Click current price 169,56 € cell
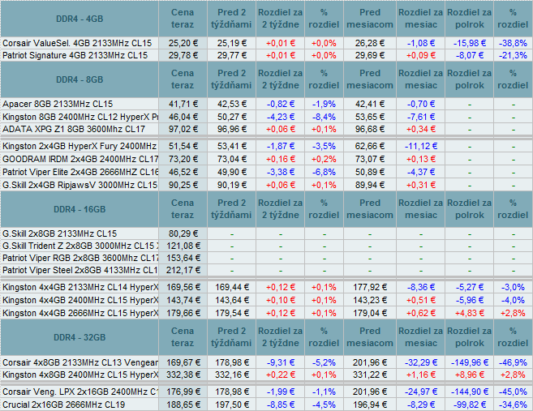Viewport: 533px width, 411px height. pos(183,287)
